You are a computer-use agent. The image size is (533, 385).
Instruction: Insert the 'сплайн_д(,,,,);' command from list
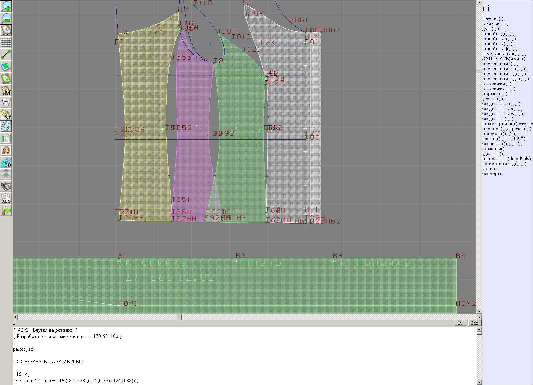[x=498, y=34]
